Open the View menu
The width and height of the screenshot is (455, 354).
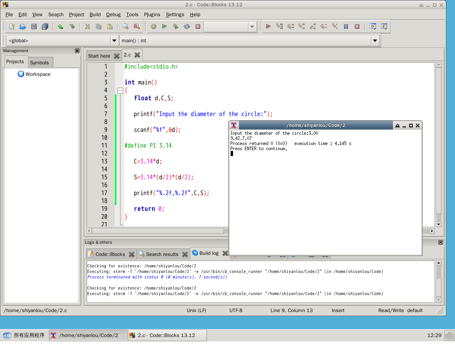37,15
